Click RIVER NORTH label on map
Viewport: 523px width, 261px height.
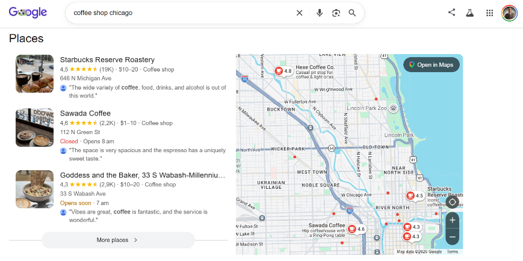(x=392, y=207)
